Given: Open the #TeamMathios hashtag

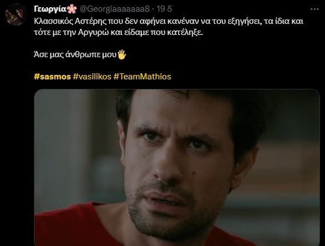Looking at the screenshot, I should point(142,77).
